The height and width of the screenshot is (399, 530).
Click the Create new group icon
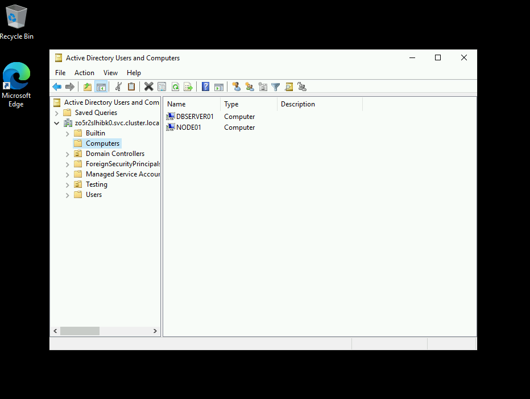250,87
